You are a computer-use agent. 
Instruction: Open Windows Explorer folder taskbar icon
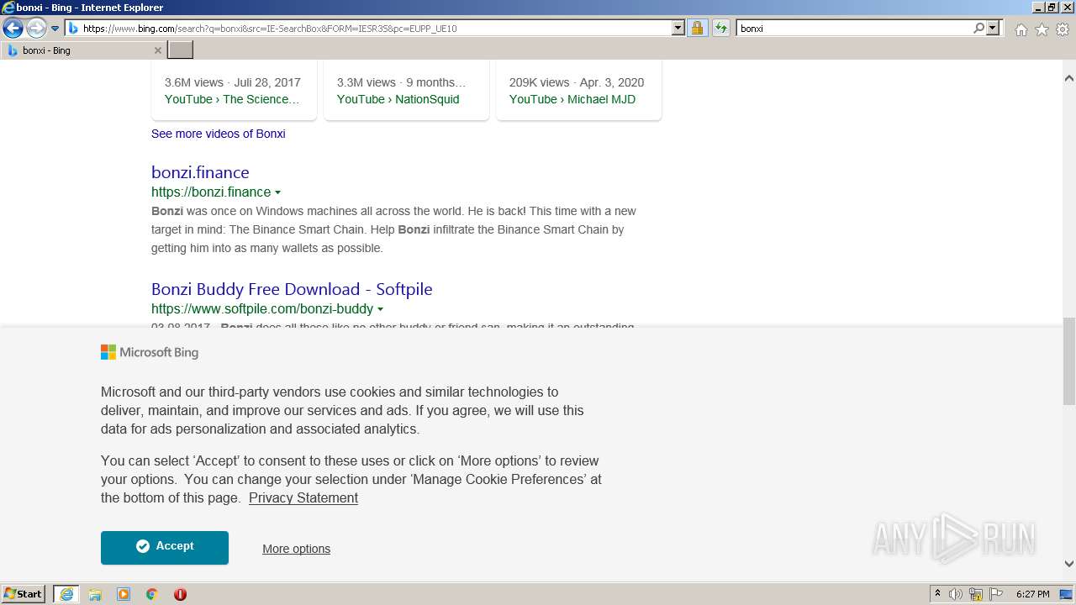click(95, 594)
